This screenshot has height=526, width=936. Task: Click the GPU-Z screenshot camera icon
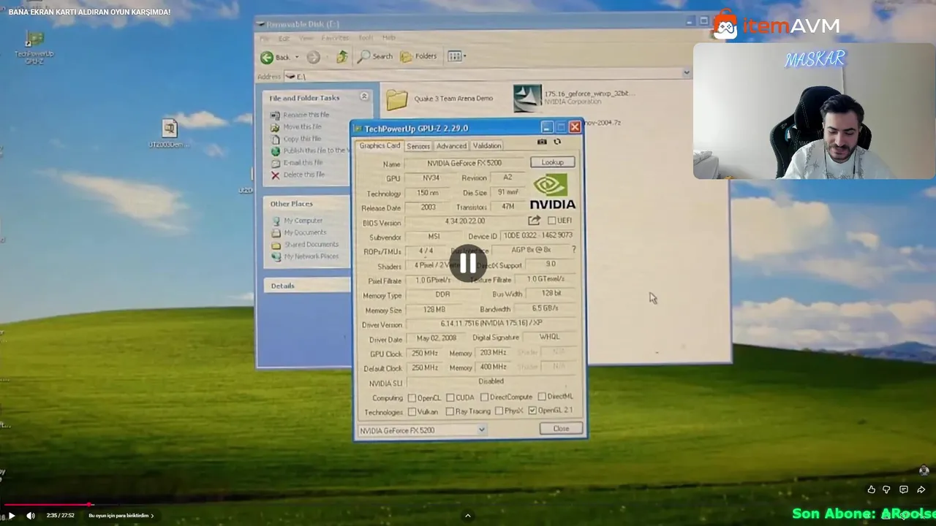pyautogui.click(x=542, y=142)
